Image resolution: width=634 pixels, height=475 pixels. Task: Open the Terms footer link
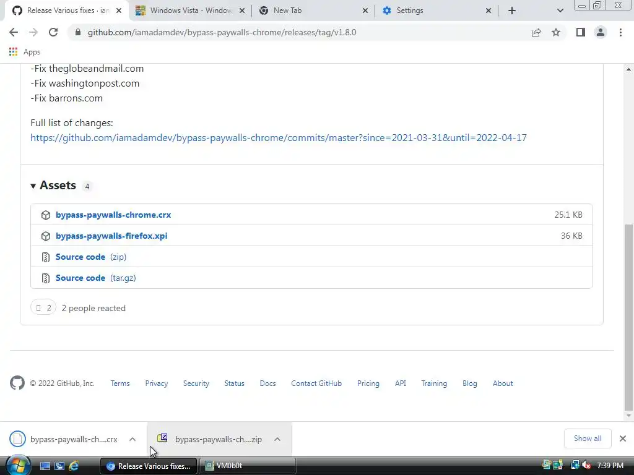[120, 383]
